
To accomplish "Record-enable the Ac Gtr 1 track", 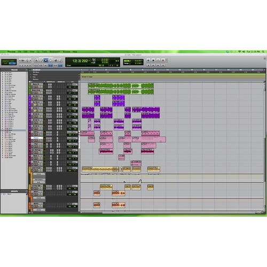I will [32, 99].
